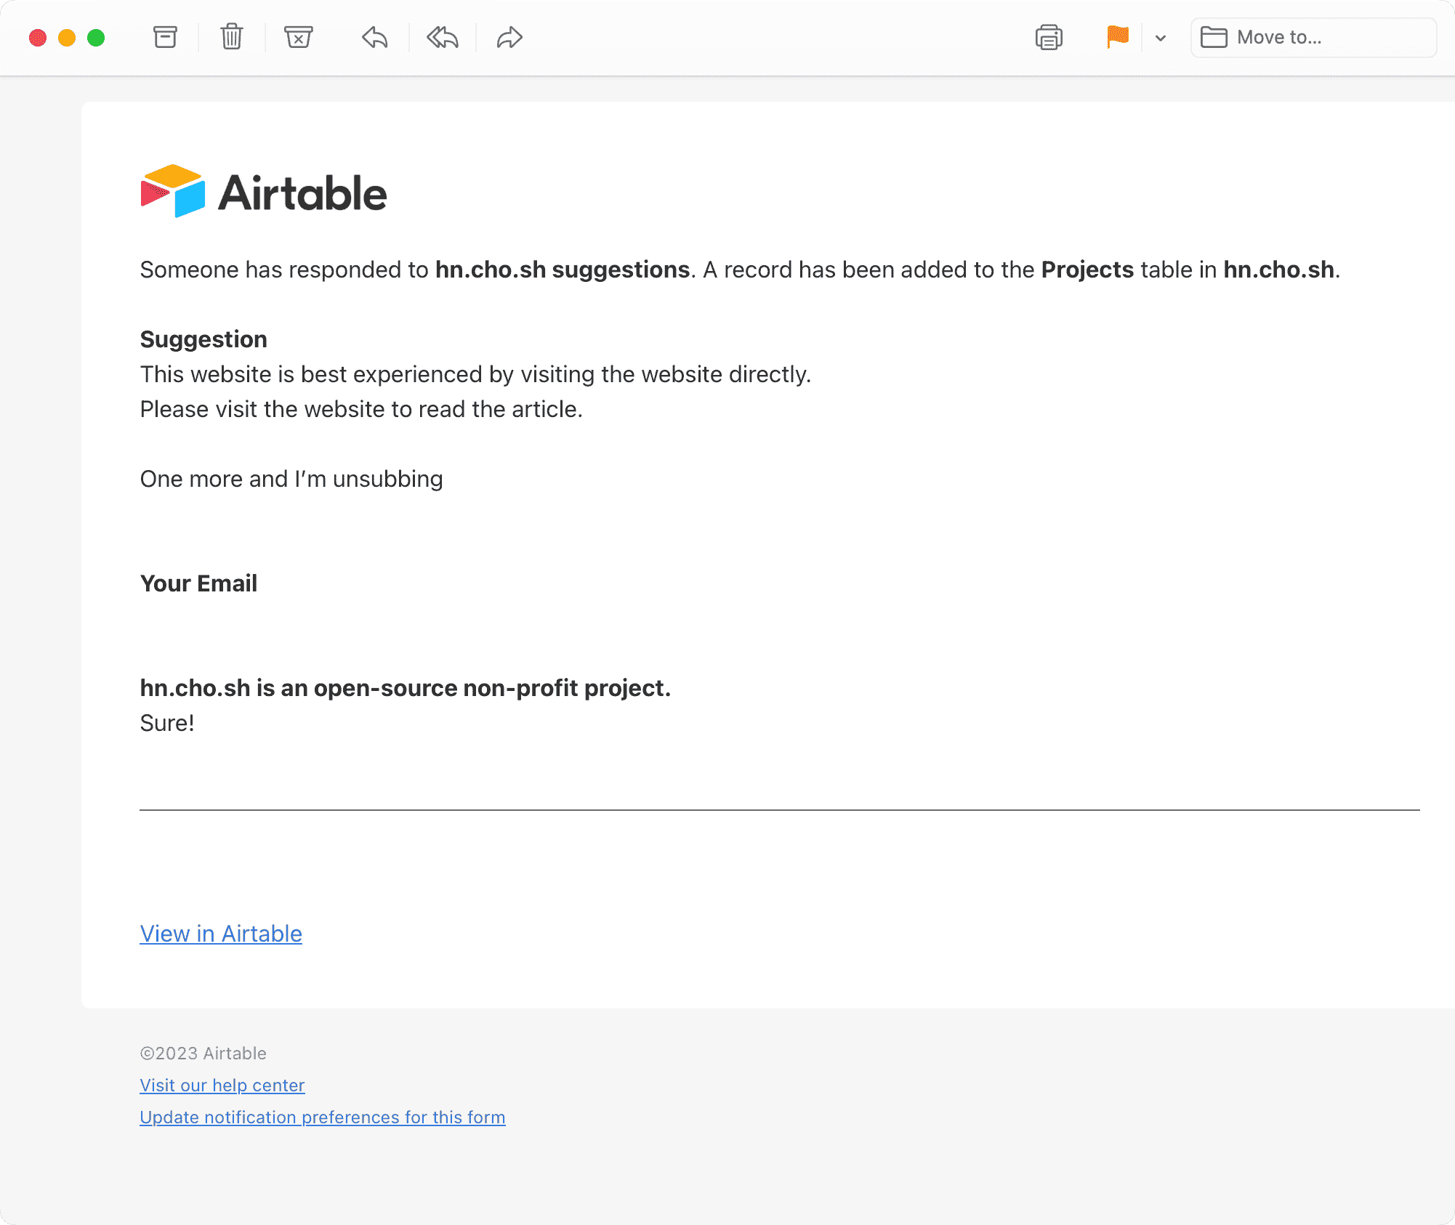The image size is (1455, 1225).
Task: Click the Your Email field label
Action: click(x=198, y=583)
